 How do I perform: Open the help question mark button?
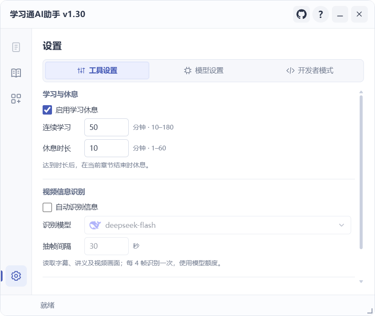pyautogui.click(x=321, y=14)
